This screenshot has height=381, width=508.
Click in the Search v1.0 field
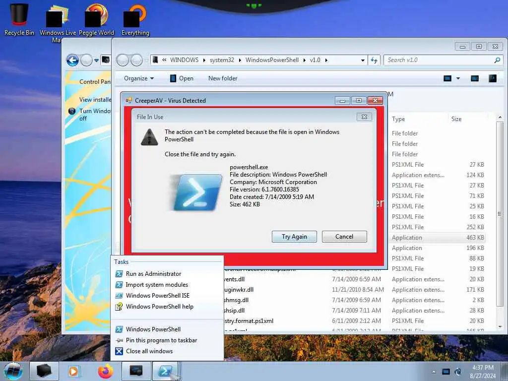pyautogui.click(x=439, y=60)
